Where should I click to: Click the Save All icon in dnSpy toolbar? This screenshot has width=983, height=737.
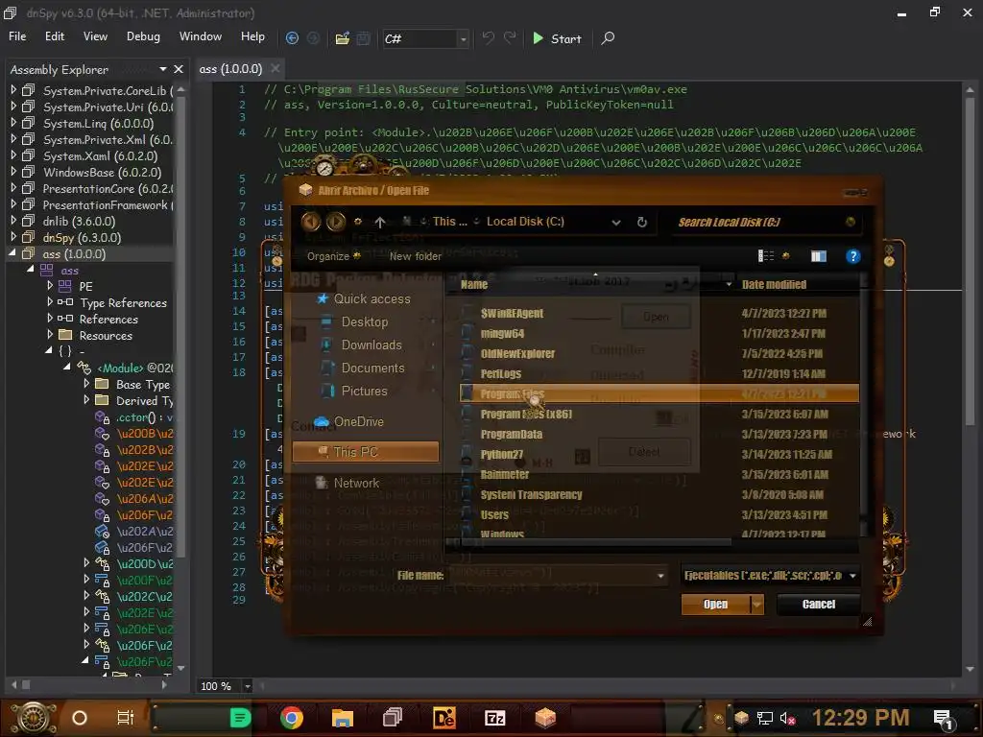tap(363, 38)
